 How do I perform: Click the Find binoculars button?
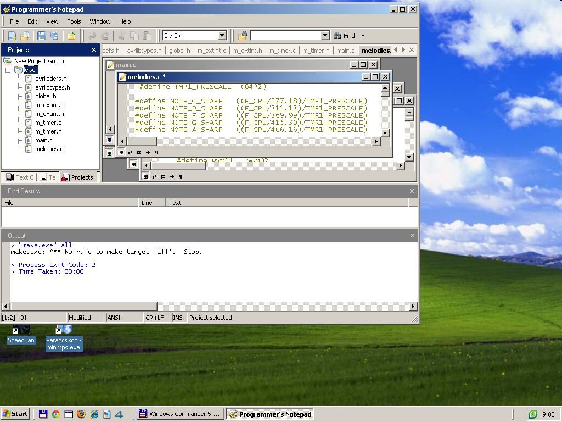[x=344, y=36]
